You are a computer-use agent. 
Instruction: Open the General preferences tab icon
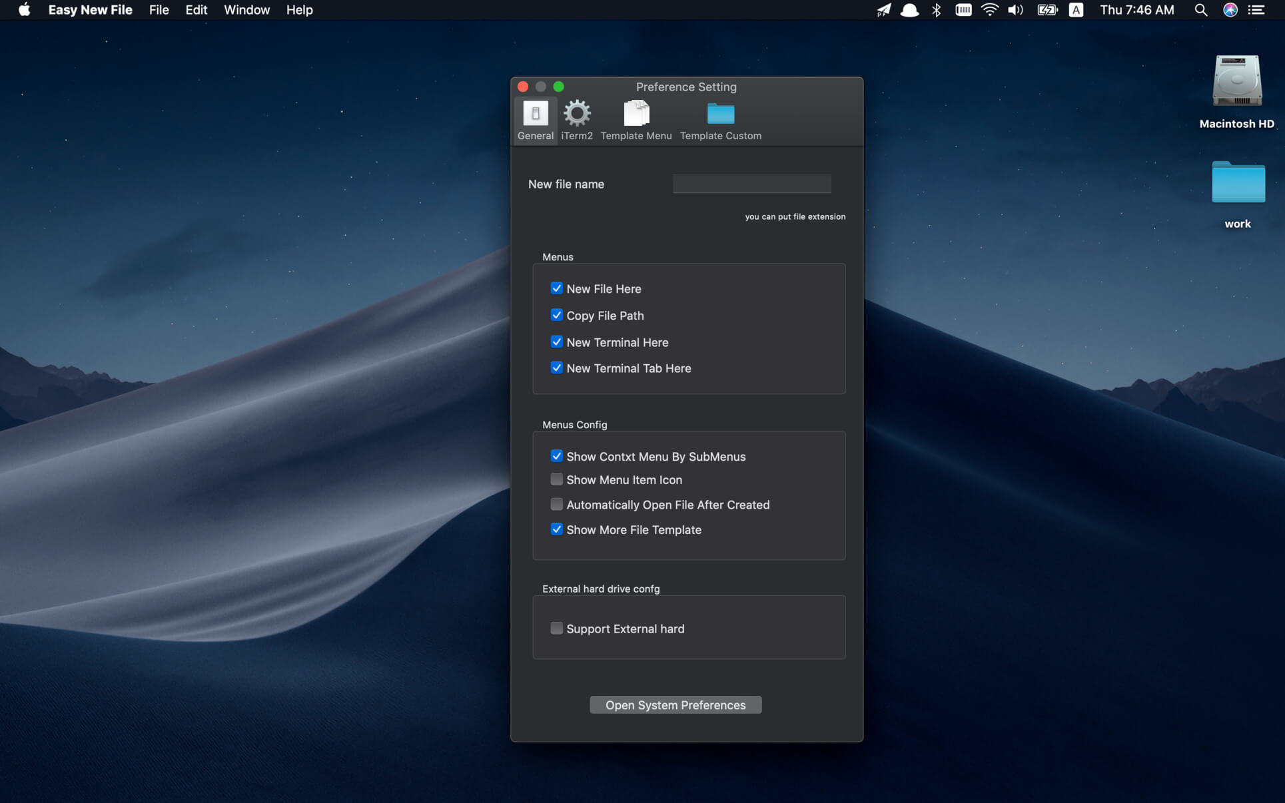535,114
